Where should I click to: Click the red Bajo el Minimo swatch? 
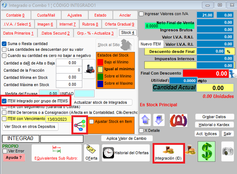pyautogui.click(x=100, y=62)
